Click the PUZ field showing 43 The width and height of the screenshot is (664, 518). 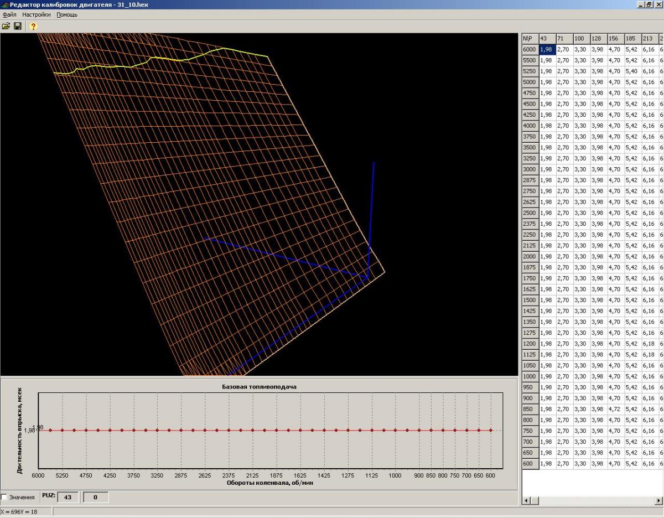pyautogui.click(x=68, y=498)
